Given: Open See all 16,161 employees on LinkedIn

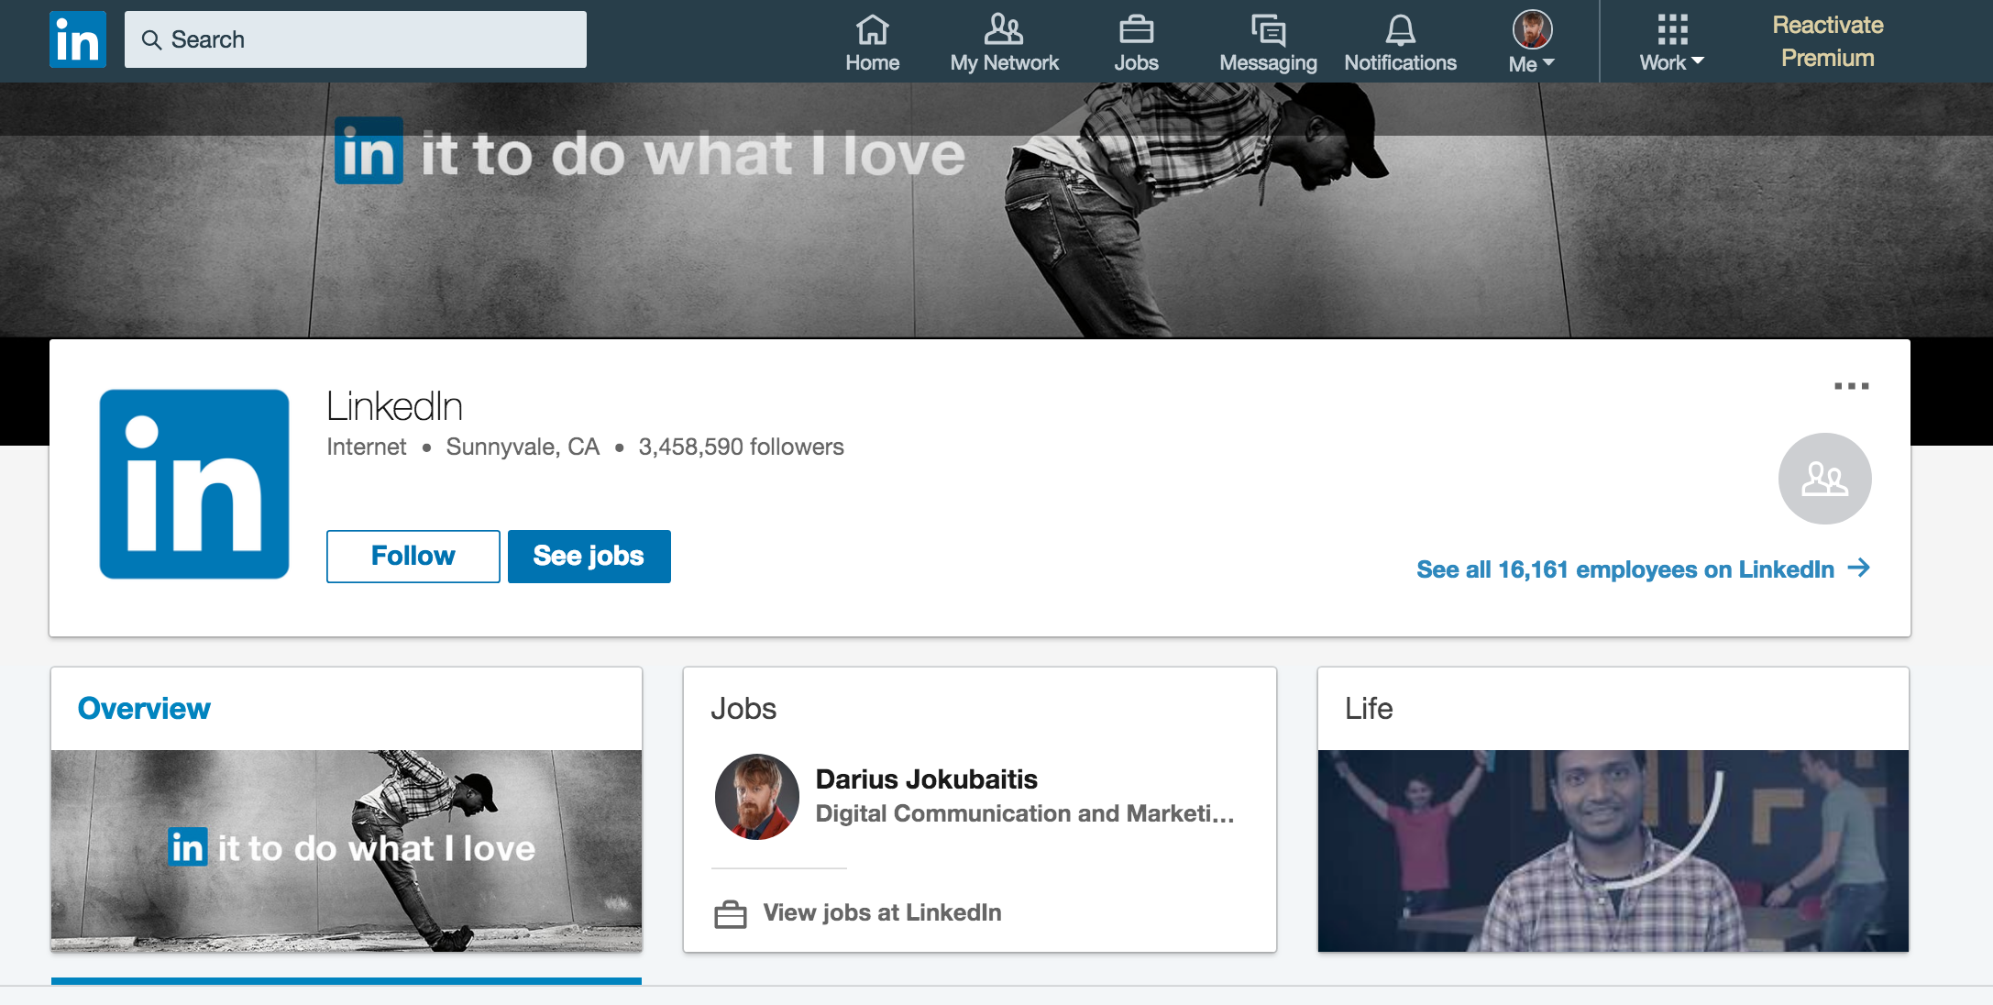Looking at the screenshot, I should [1643, 569].
